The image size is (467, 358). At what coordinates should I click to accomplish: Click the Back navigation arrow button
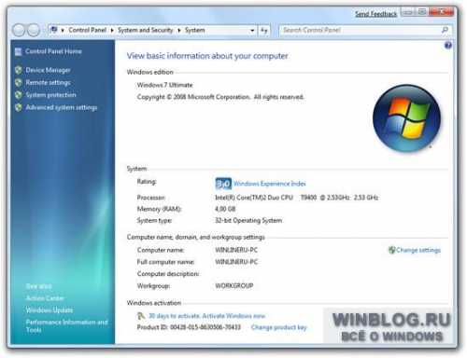[19, 30]
